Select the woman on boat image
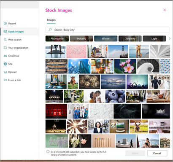This screenshot has height=162, width=173. 148,141
